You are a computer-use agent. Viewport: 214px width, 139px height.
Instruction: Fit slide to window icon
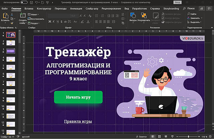pyautogui.click(x=210, y=136)
